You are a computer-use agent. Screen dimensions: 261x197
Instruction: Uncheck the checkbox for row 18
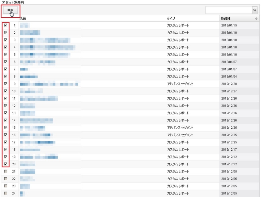6,149
